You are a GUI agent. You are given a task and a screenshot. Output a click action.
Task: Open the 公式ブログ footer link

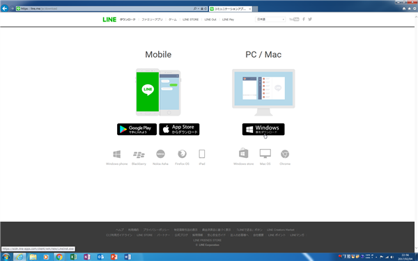point(181,235)
